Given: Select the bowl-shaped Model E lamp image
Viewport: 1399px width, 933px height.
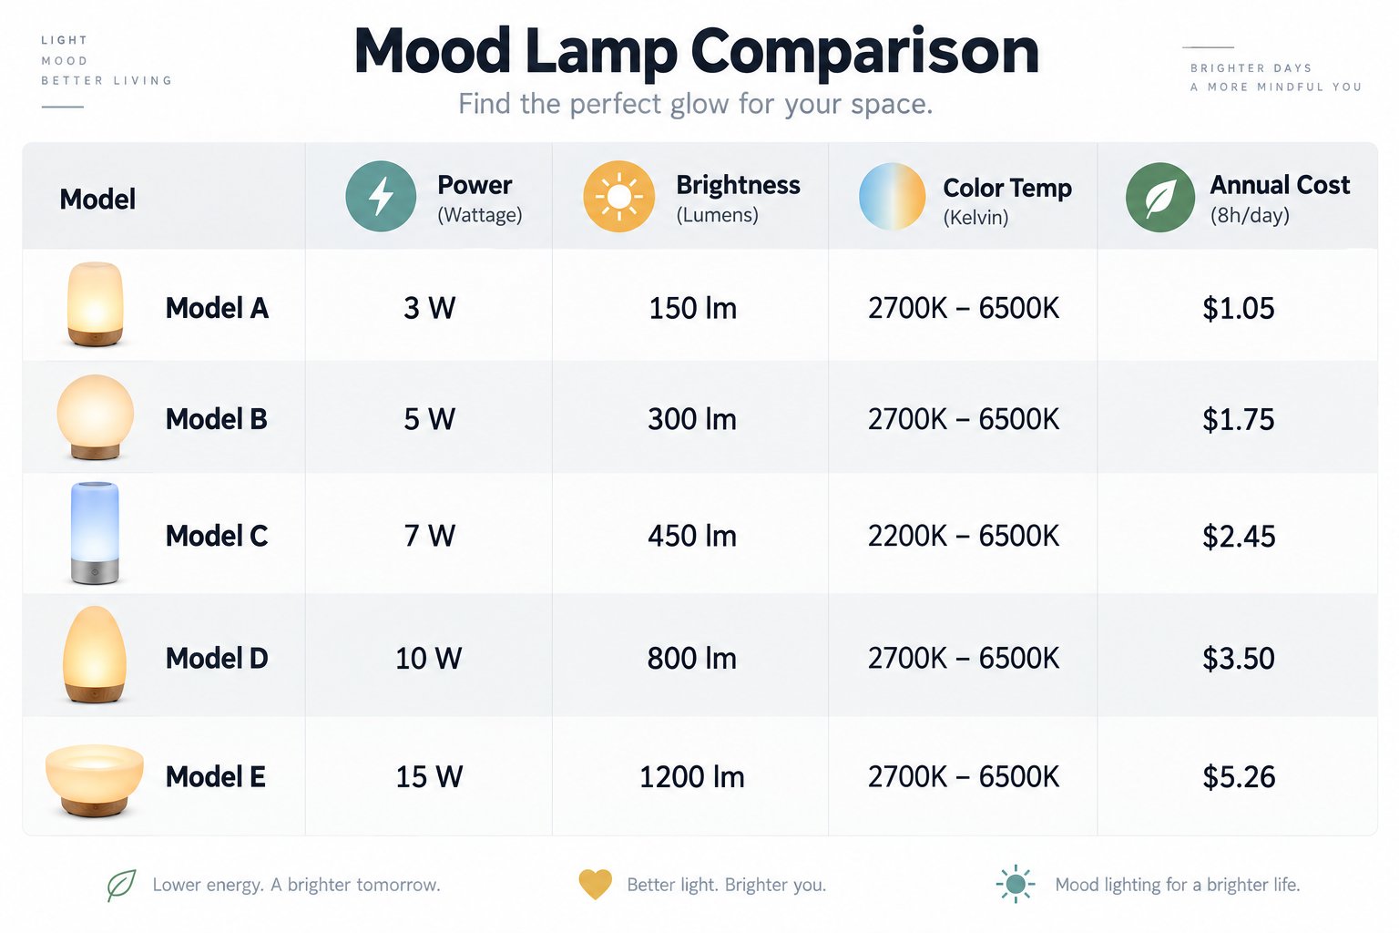Looking at the screenshot, I should [x=95, y=780].
